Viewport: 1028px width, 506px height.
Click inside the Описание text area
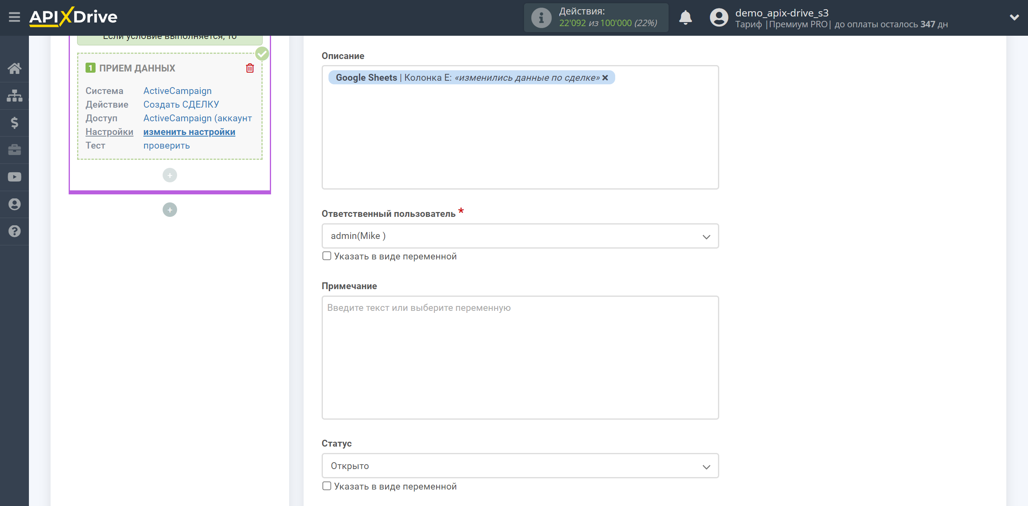(520, 127)
